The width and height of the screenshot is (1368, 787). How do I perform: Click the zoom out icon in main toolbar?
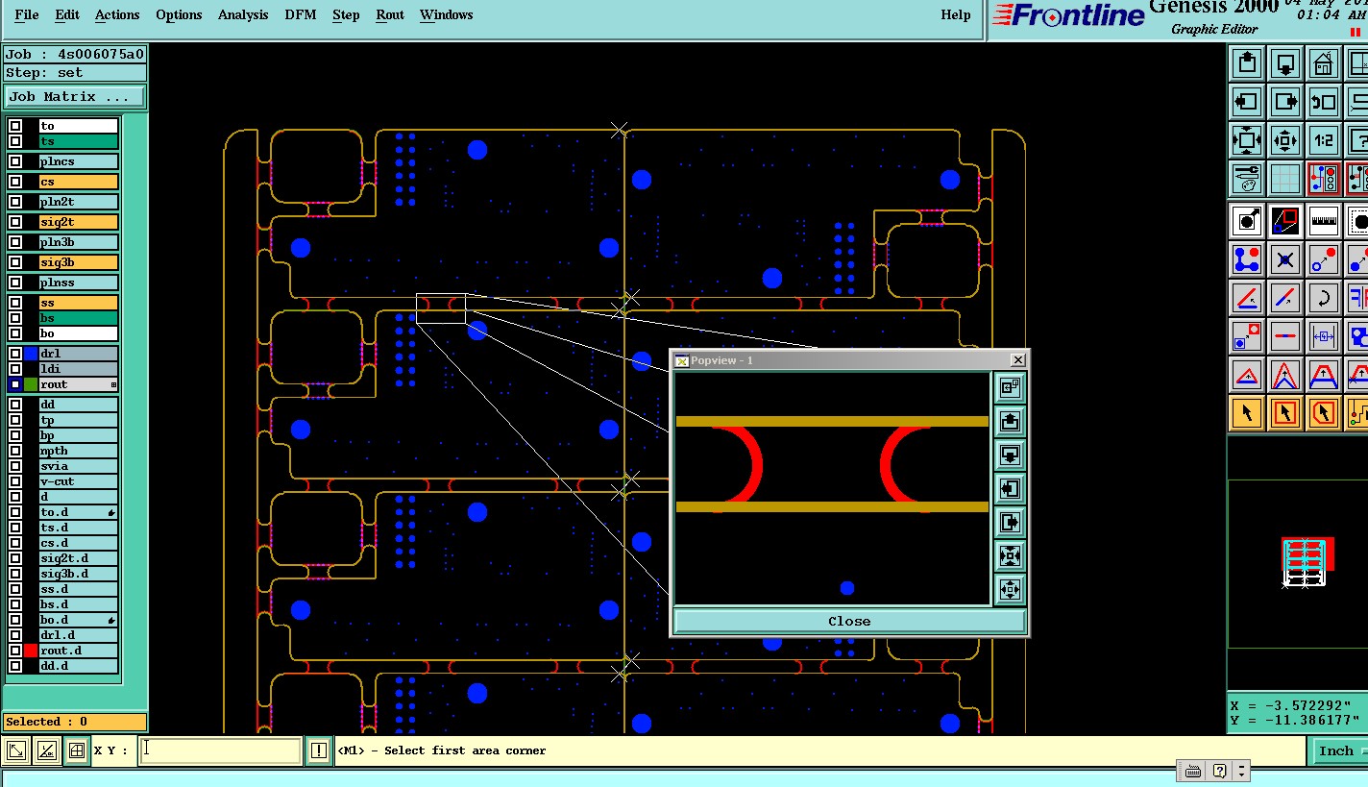[1284, 140]
